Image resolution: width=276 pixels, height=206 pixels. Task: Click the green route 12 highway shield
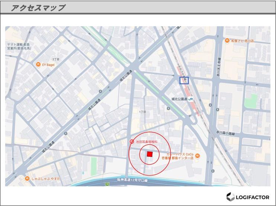107,184
